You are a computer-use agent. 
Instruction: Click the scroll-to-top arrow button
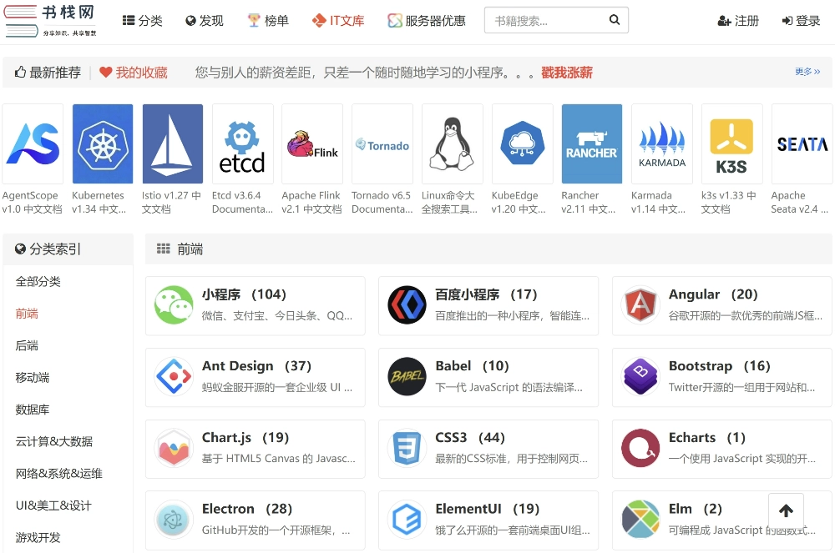786,511
